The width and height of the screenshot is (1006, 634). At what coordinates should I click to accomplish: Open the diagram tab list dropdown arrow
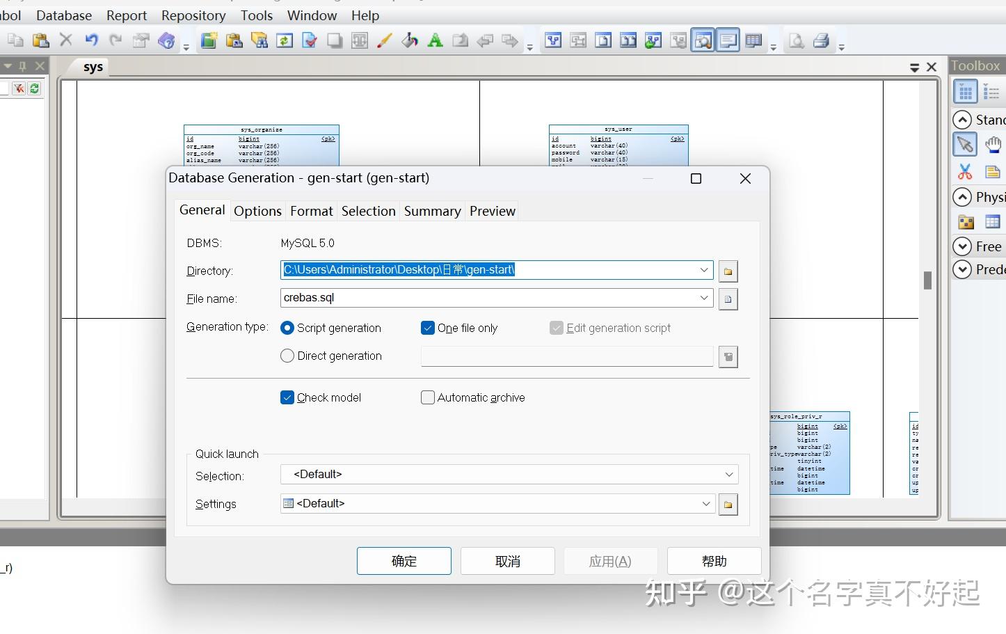(915, 68)
